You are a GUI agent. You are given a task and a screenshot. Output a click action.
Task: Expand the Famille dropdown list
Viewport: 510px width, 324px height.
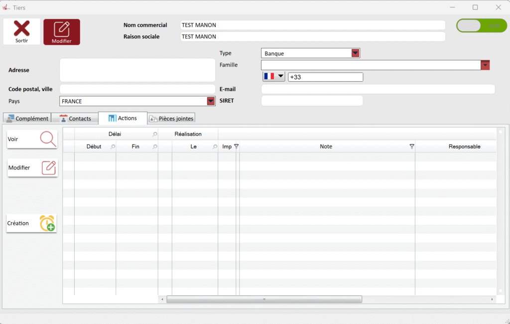coord(485,65)
